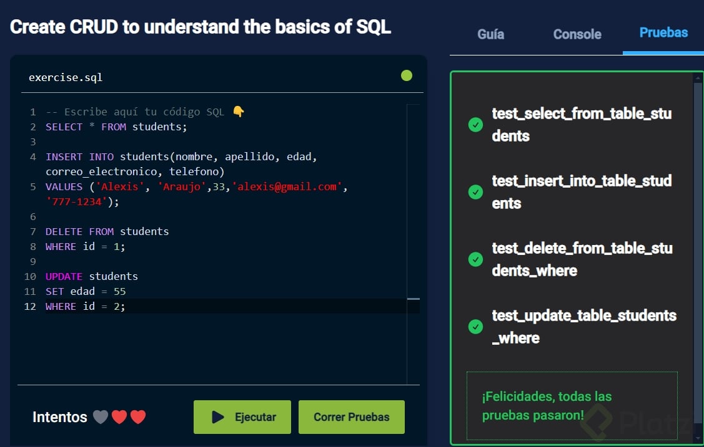Viewport: 704px width, 447px height.
Task: Click the check icon for test_delete_from_table_students_where
Action: pos(475,259)
